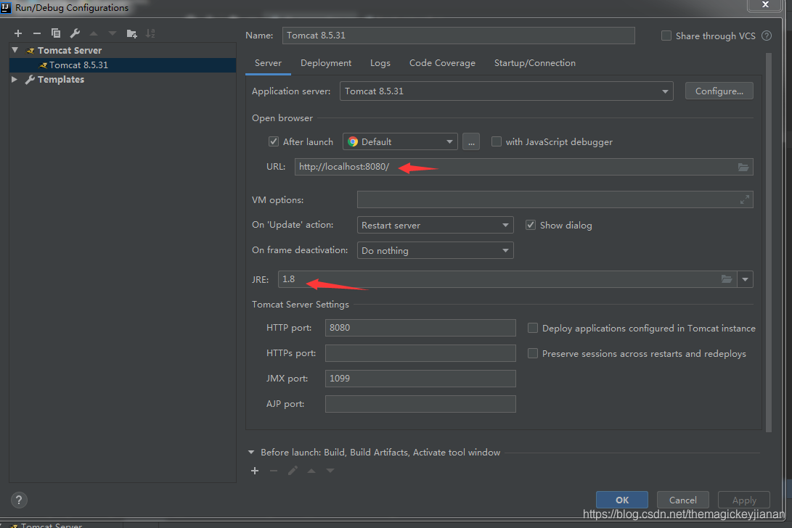
Task: Click the vertical scrollbar of the settings panel
Action: tap(769, 242)
